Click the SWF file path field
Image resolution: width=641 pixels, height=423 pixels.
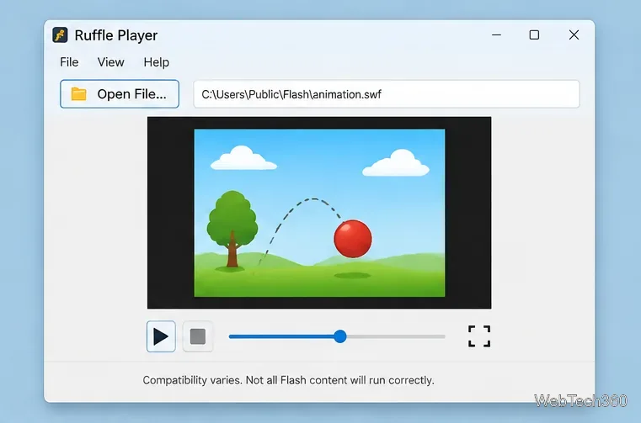point(387,94)
